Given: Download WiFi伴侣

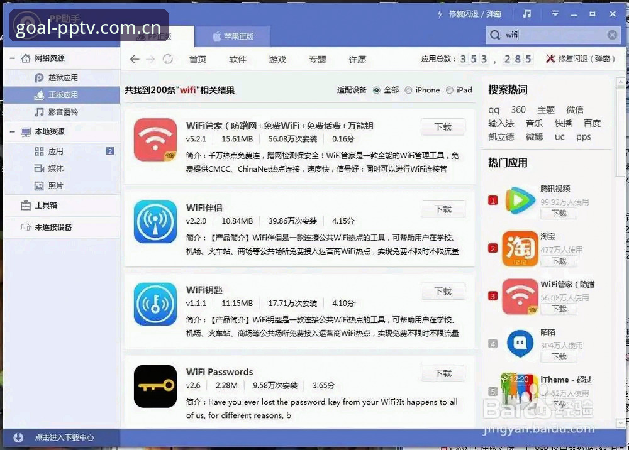Looking at the screenshot, I should click(x=443, y=209).
